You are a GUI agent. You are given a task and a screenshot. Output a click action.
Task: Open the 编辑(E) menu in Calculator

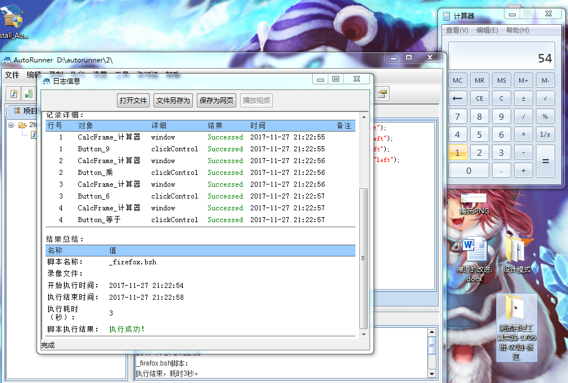[487, 30]
